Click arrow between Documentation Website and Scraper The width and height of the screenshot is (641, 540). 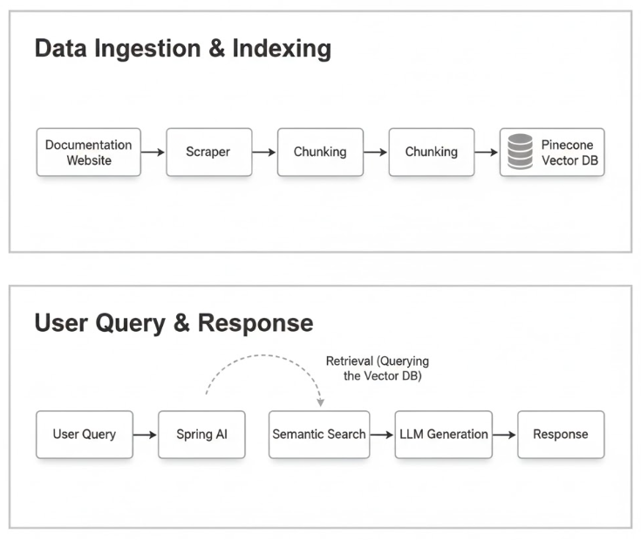click(153, 152)
